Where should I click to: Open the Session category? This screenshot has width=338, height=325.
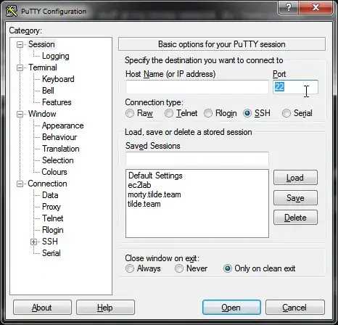(x=41, y=44)
